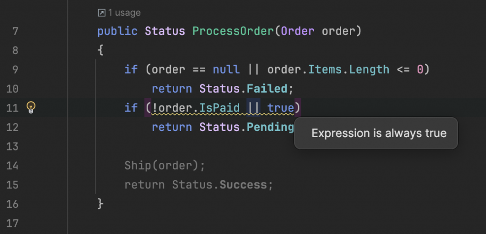Click the yellow lightbulb quick-fix icon
The image size is (486, 234).
[x=31, y=107]
